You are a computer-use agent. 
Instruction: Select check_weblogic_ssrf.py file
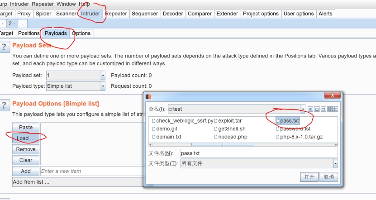click(x=182, y=121)
